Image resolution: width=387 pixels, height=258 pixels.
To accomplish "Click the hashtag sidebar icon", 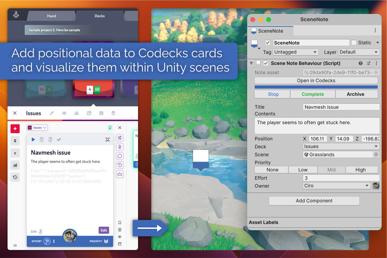I will point(15,153).
